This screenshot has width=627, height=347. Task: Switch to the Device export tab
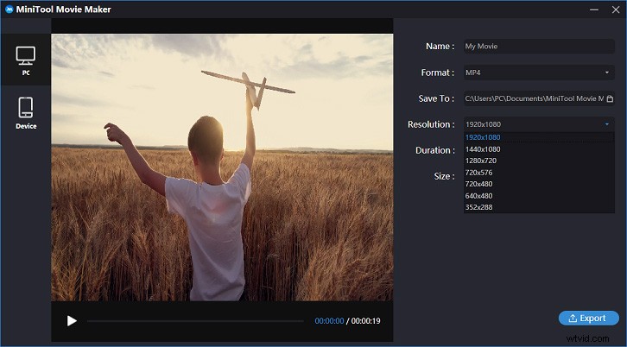click(x=26, y=113)
